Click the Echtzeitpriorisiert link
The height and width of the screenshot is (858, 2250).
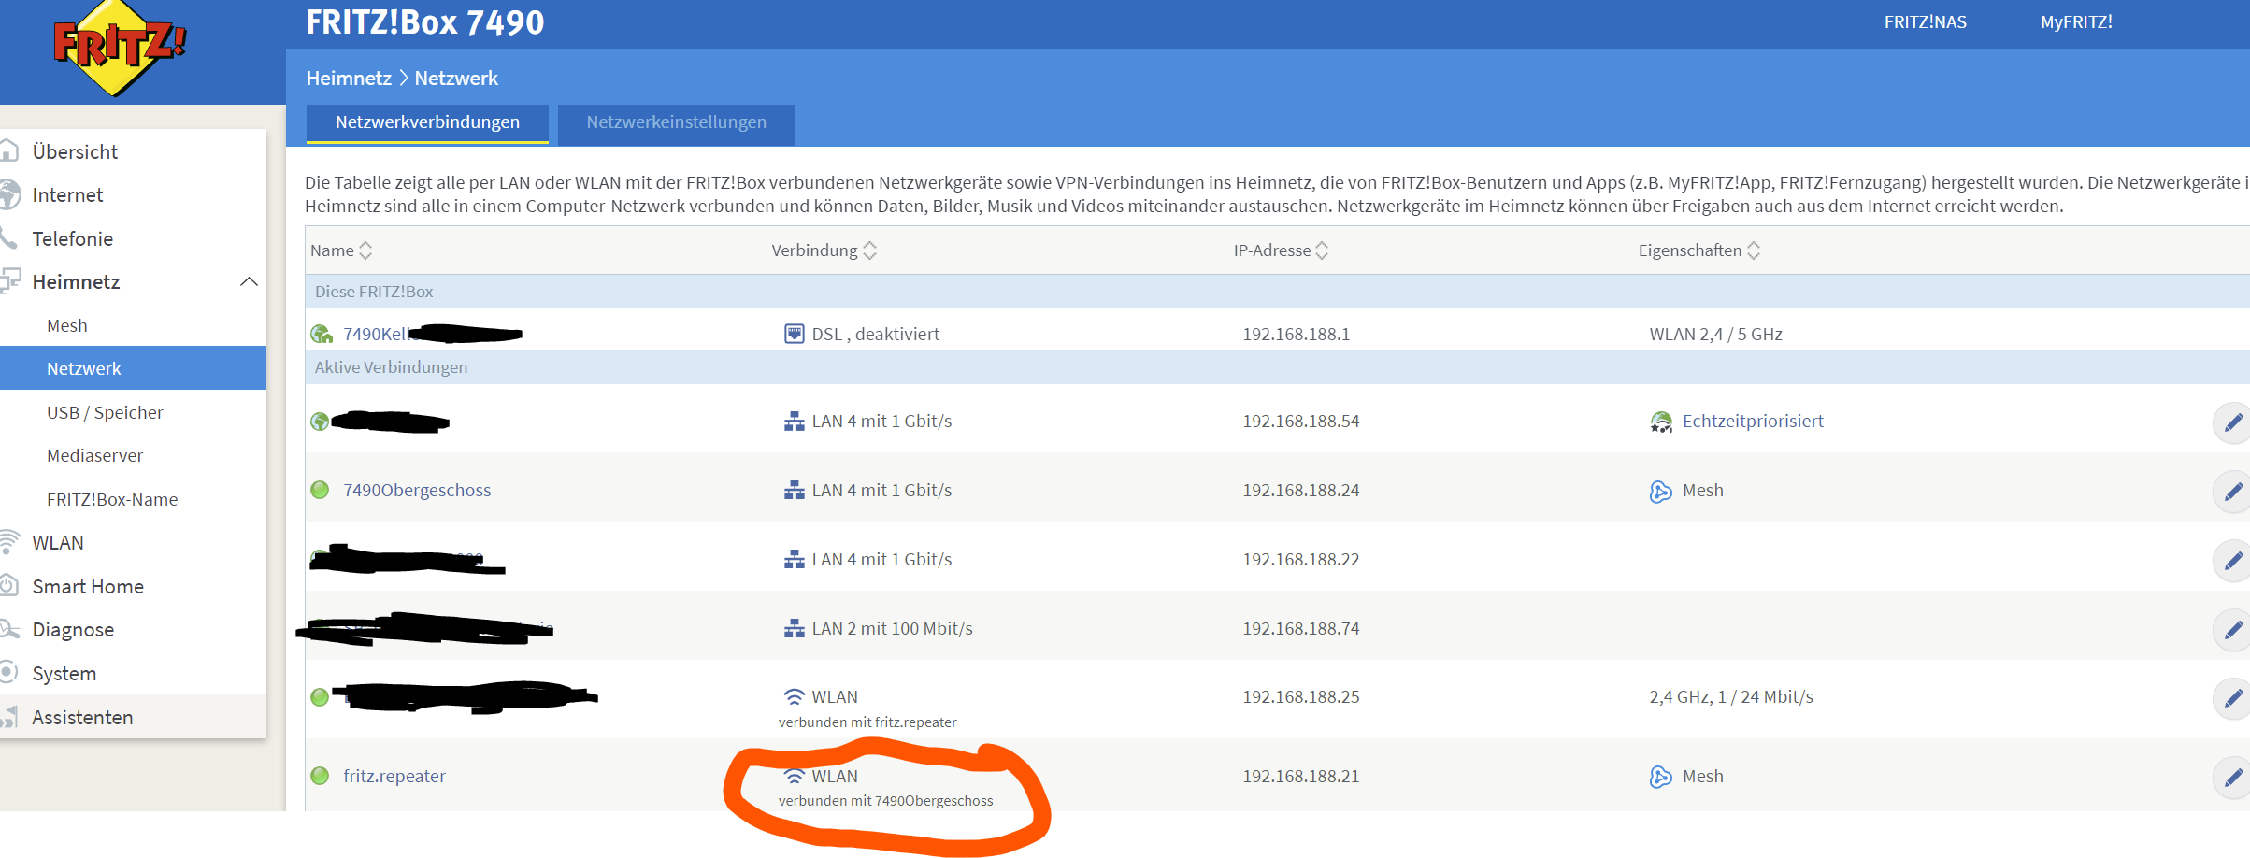[x=1753, y=421]
